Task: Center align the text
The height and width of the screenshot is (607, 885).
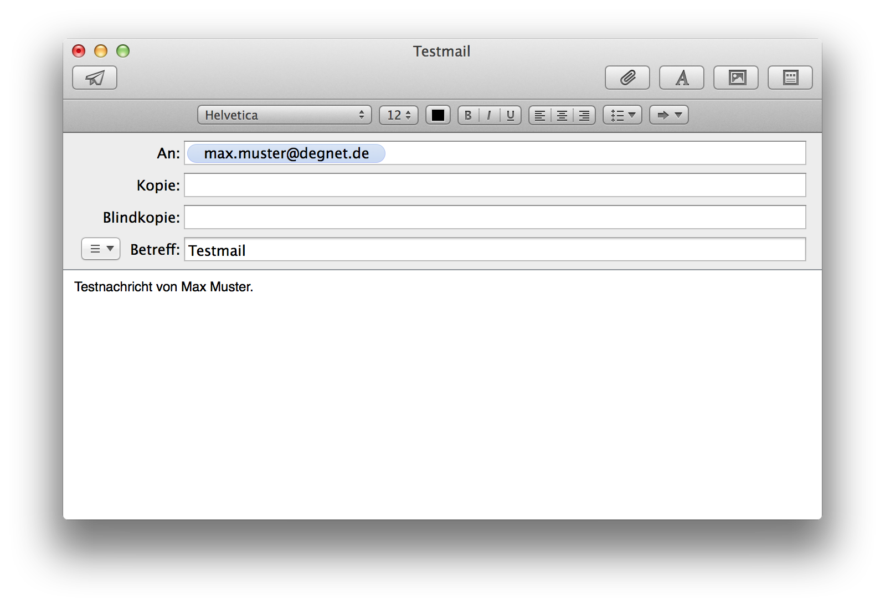Action: (562, 115)
